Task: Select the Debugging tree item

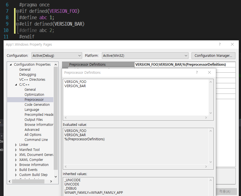Action: pyautogui.click(x=28, y=75)
